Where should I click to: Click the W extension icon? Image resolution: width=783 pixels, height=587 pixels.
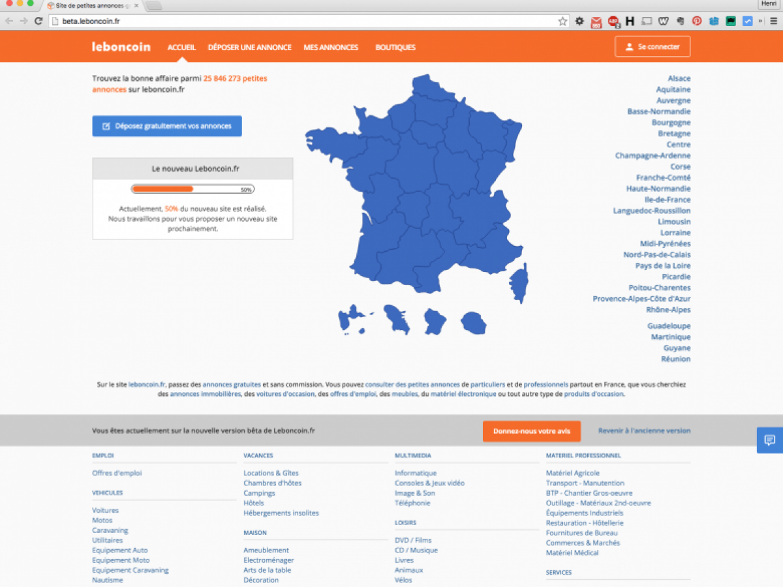click(664, 21)
